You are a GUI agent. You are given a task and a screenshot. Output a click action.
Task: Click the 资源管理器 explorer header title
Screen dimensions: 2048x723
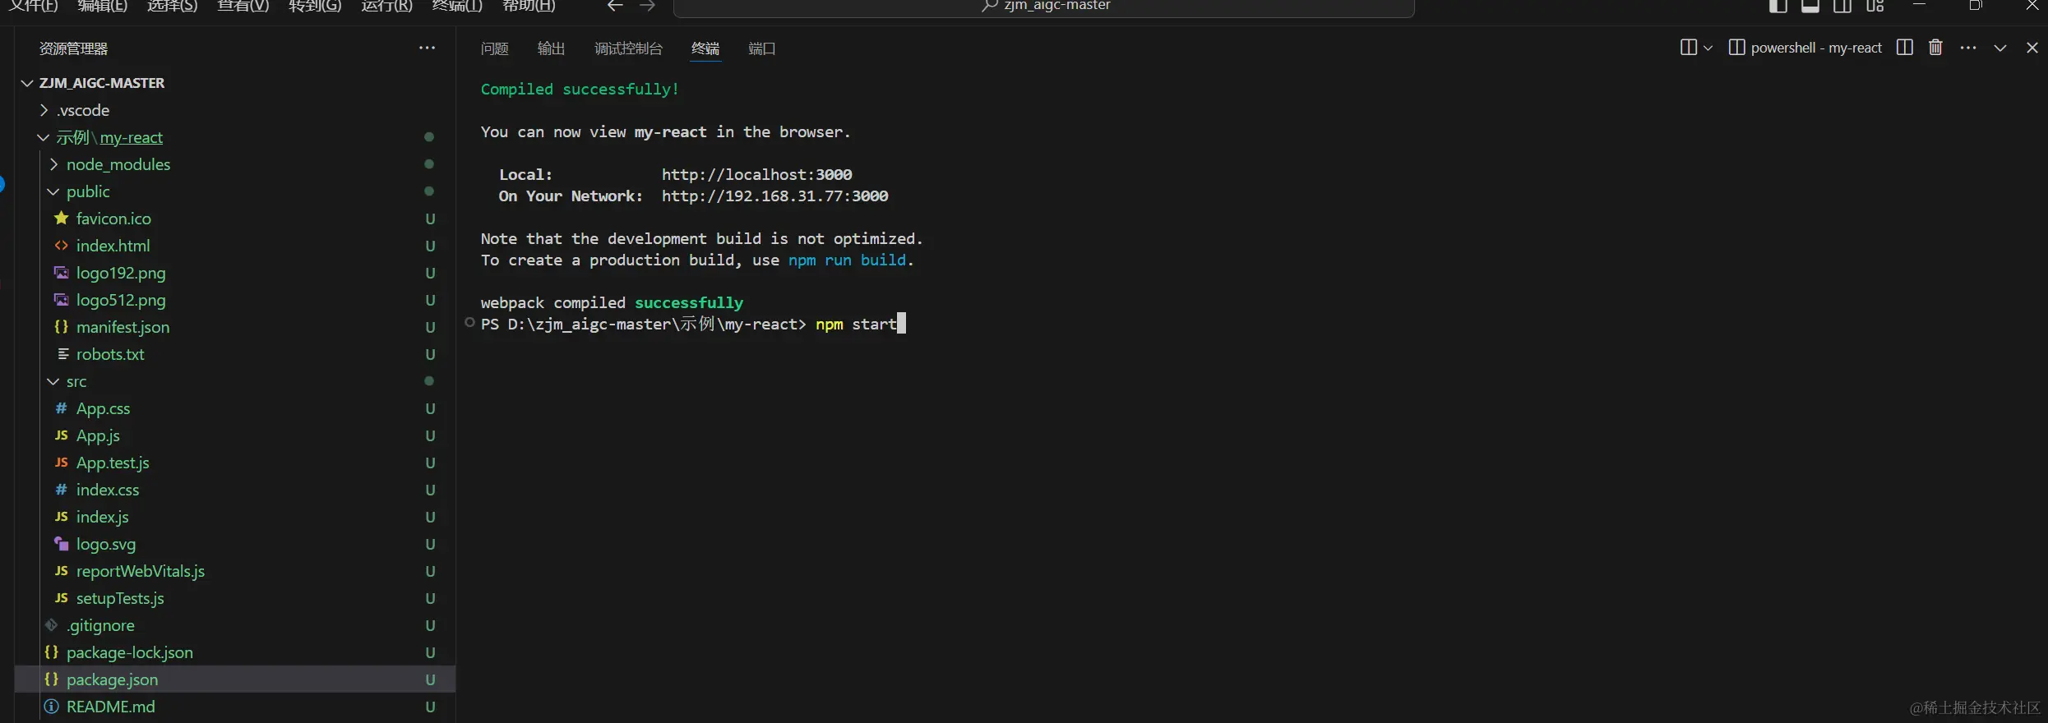73,48
